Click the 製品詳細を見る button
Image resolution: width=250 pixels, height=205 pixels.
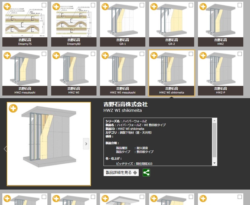click(x=121, y=173)
